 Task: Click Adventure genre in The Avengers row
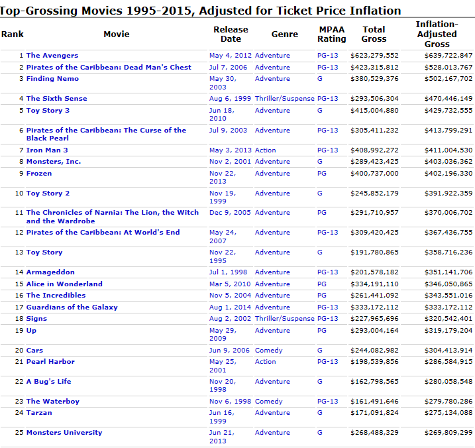272,56
